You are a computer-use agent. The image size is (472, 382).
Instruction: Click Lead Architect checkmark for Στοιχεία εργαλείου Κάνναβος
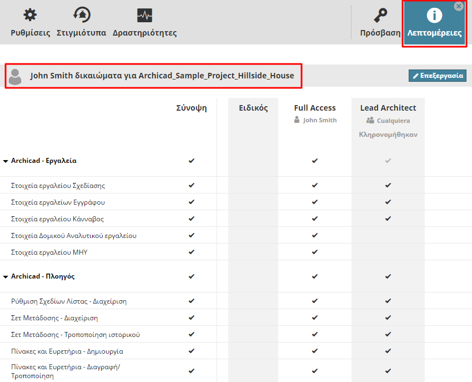click(x=388, y=219)
